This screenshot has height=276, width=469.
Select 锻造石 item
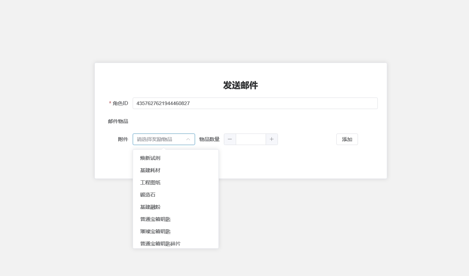coord(176,195)
